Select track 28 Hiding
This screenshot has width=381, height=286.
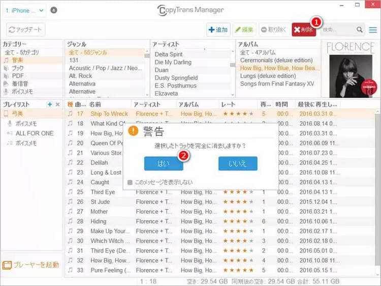[218, 221]
